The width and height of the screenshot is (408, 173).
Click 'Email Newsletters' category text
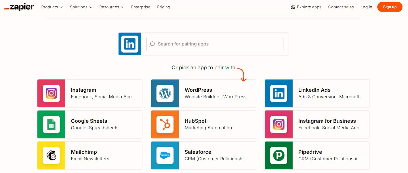tap(90, 159)
